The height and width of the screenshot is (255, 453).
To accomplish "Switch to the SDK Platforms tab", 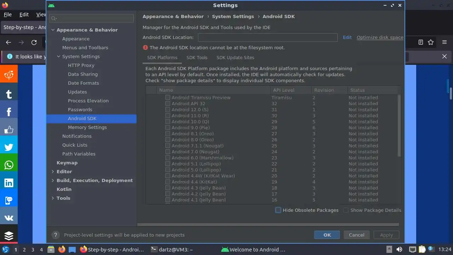I will coord(162,57).
